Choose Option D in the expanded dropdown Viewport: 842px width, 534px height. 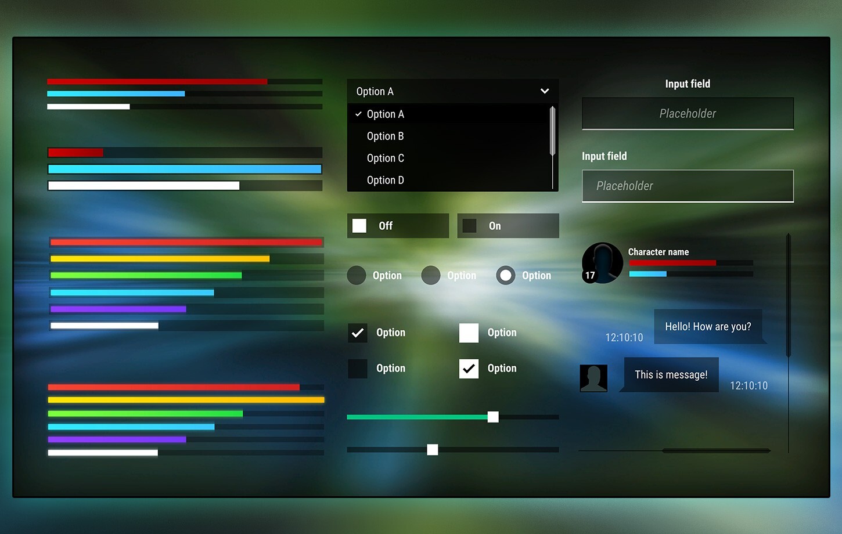[x=385, y=180]
